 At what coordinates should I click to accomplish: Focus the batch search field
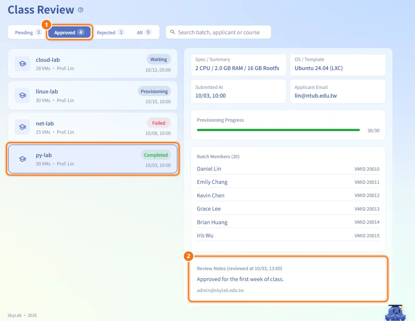coord(218,32)
